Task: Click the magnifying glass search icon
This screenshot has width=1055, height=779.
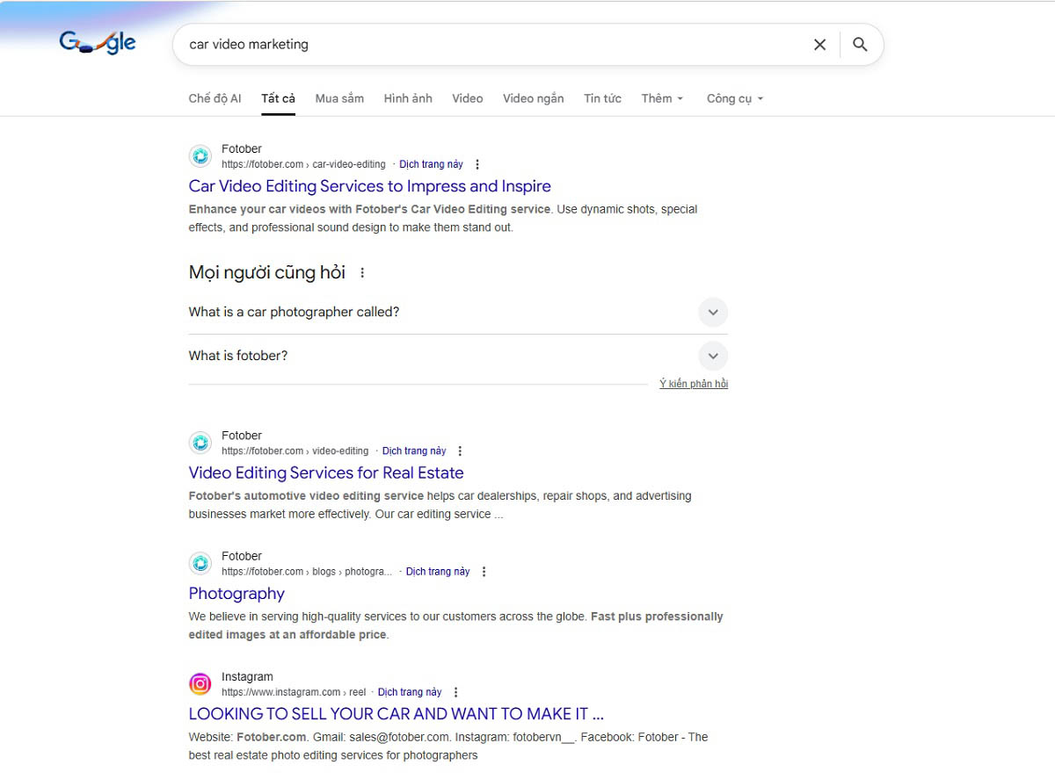Action: [x=860, y=45]
